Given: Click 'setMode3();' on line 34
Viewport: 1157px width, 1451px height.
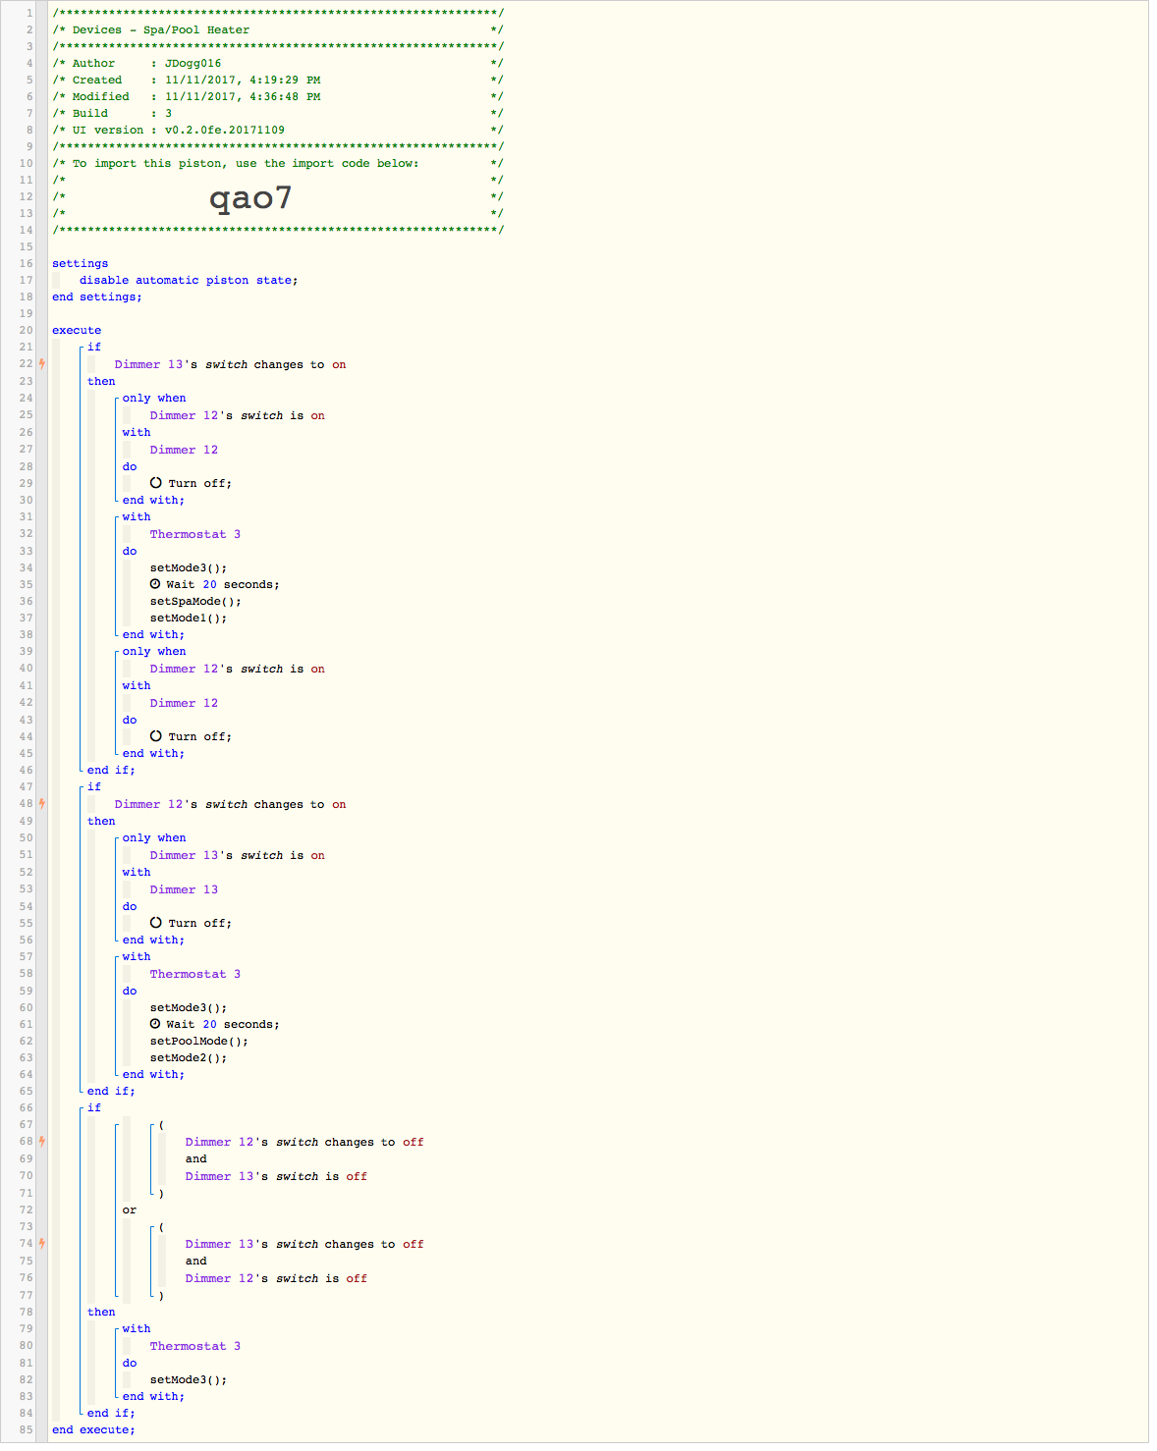Looking at the screenshot, I should tap(189, 567).
